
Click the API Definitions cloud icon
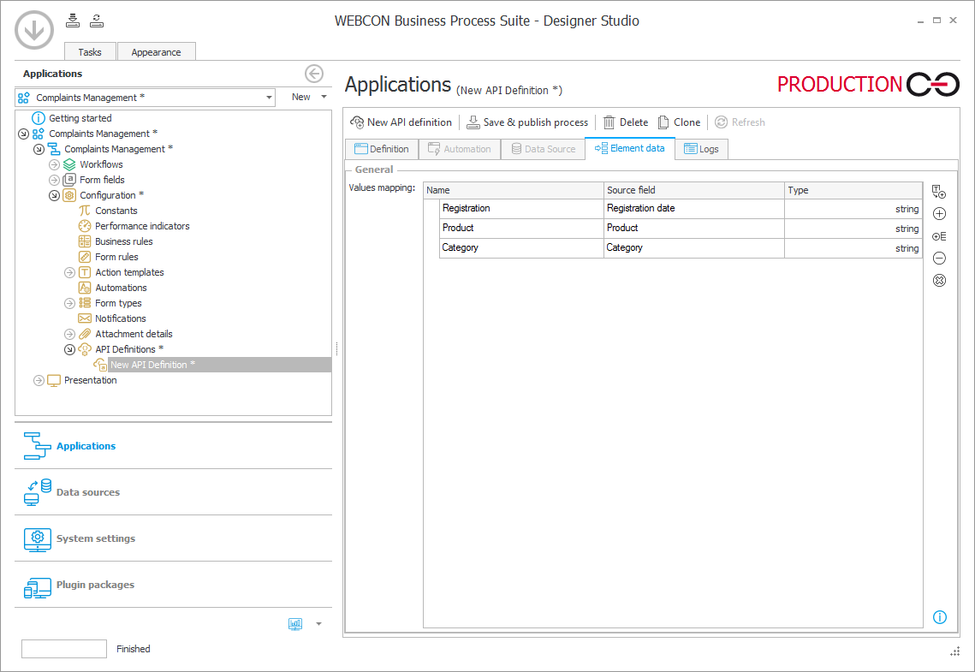point(85,349)
